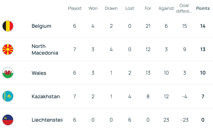
Task: Click the North Macedonia flag icon
Action: click(8, 49)
